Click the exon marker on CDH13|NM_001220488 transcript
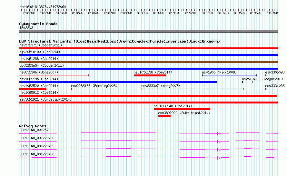 (x=218, y=158)
